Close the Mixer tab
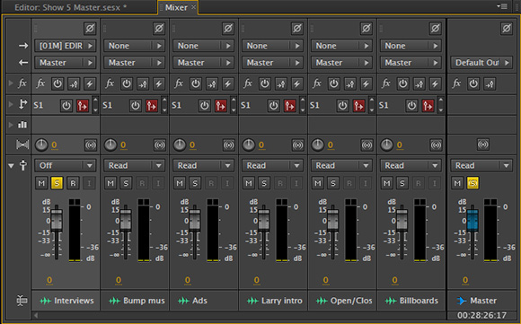 (x=193, y=7)
